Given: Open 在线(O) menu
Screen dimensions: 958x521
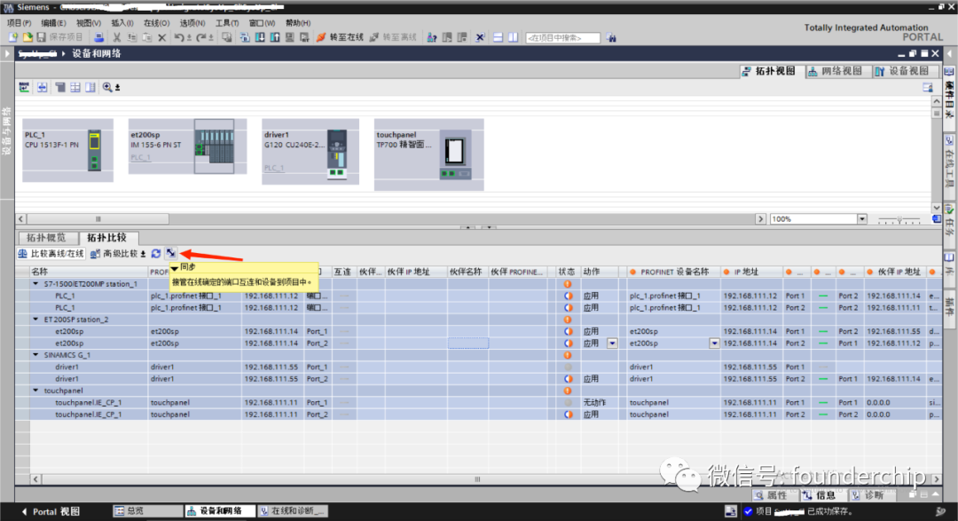Looking at the screenshot, I should coord(156,22).
